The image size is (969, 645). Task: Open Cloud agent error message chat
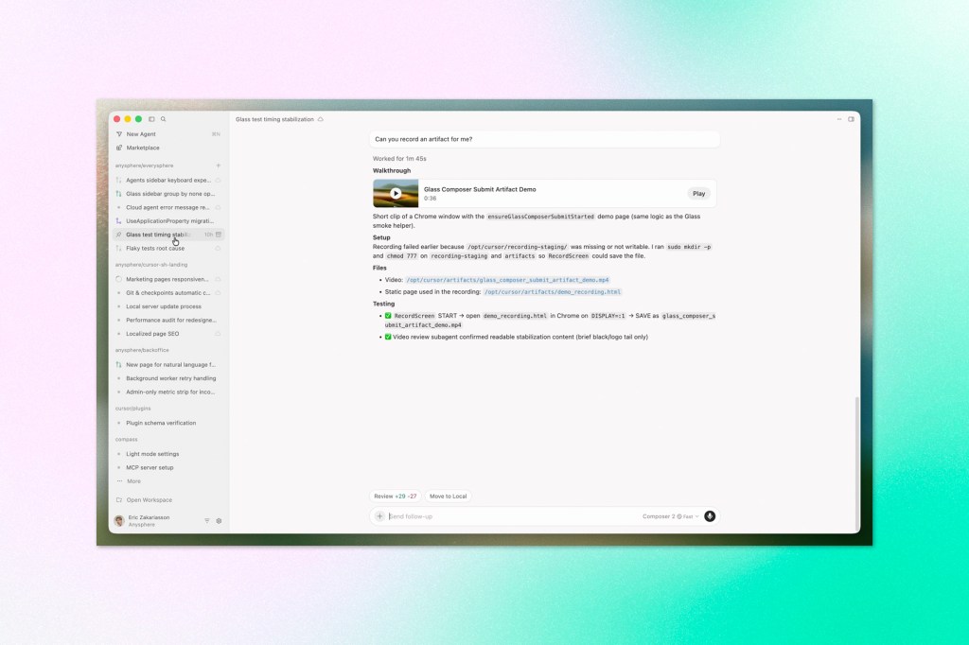click(167, 207)
